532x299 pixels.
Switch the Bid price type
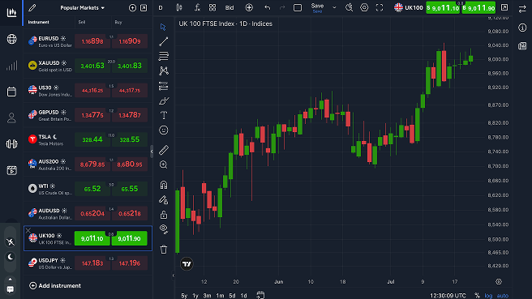coord(230,8)
